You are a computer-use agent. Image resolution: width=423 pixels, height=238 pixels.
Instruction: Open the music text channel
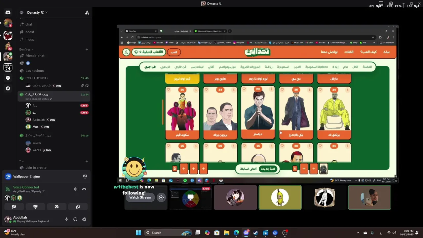(x=54, y=39)
